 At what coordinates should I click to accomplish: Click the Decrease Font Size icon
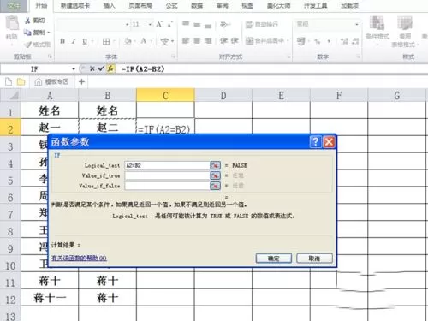point(170,24)
